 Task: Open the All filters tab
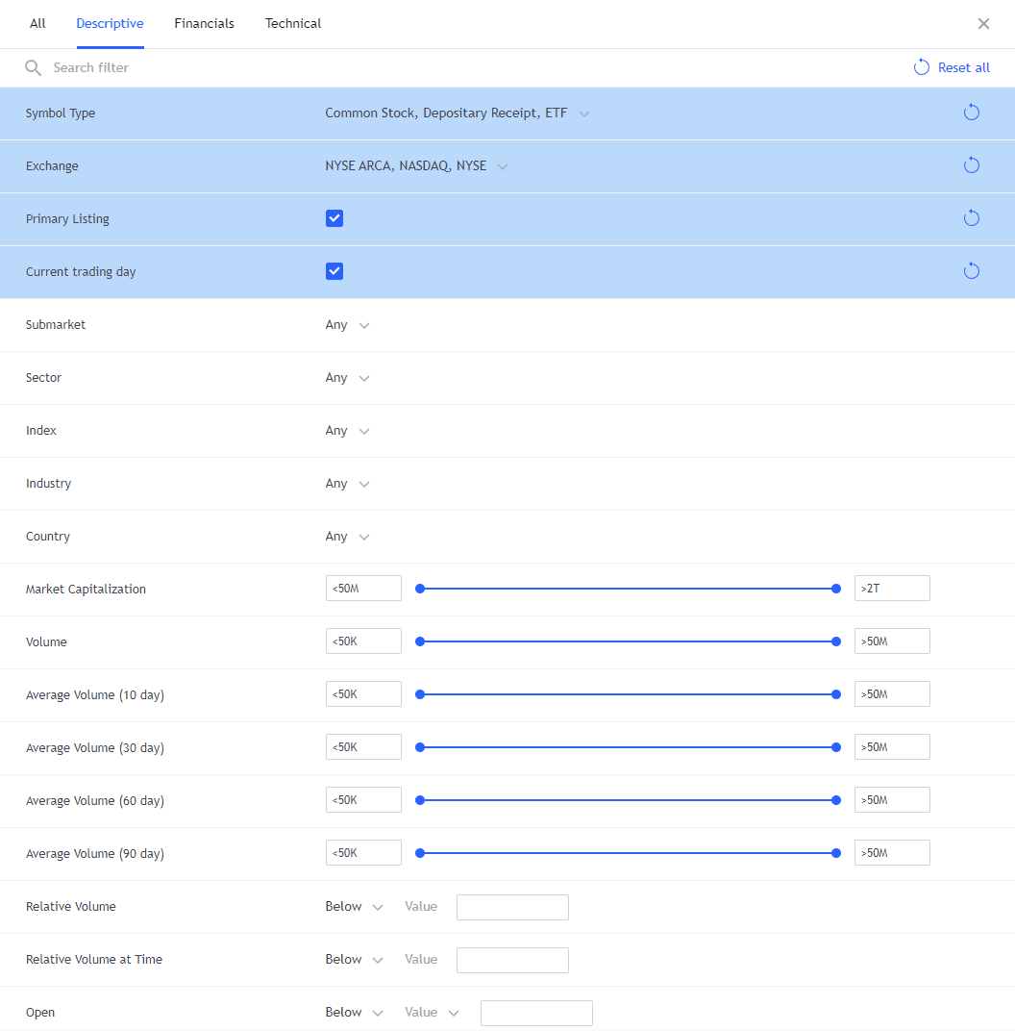(37, 23)
